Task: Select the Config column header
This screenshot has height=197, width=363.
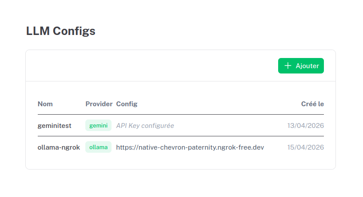Action: point(127,104)
